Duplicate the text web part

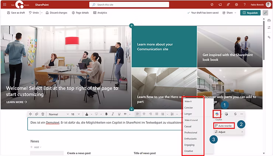[37, 114]
